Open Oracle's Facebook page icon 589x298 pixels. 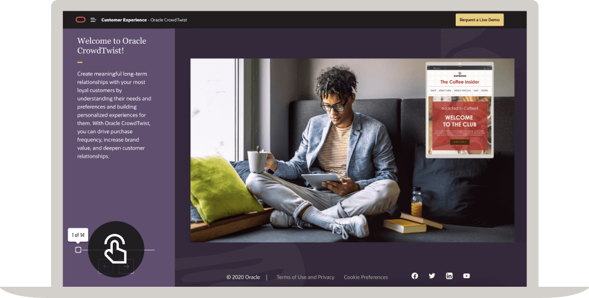pyautogui.click(x=415, y=276)
